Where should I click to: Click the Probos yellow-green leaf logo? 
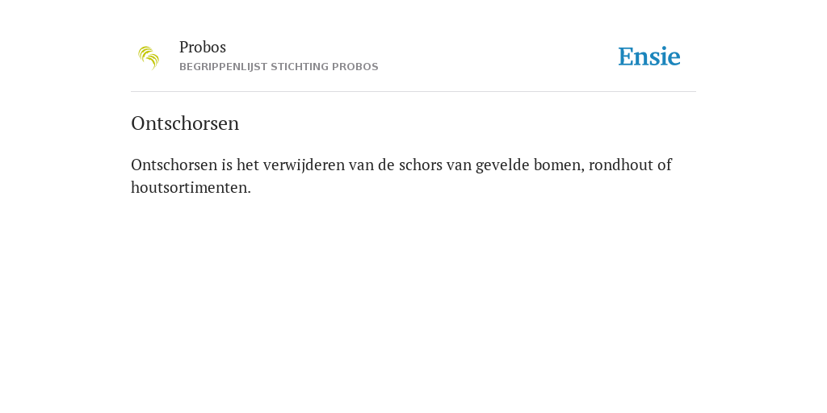tap(149, 58)
